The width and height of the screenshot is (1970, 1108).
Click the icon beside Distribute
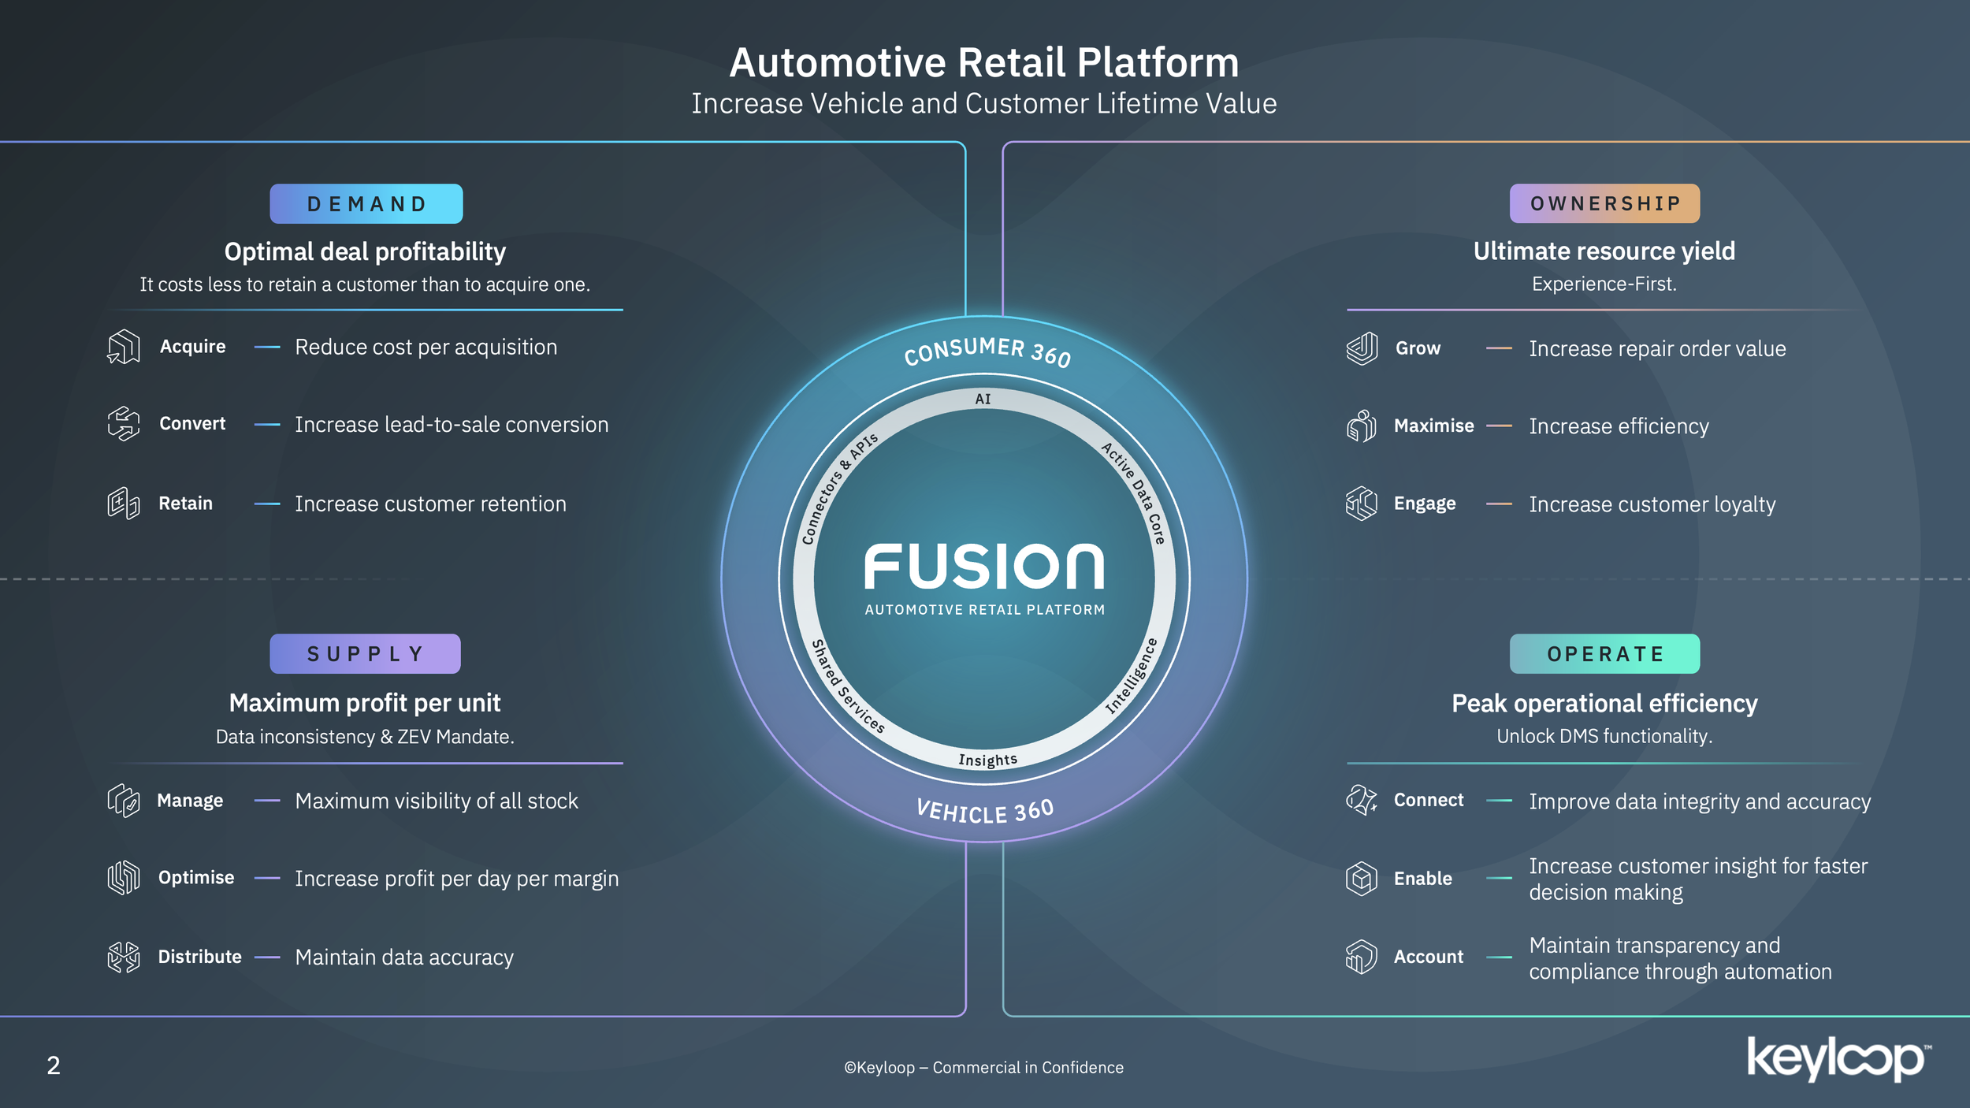coord(124,957)
